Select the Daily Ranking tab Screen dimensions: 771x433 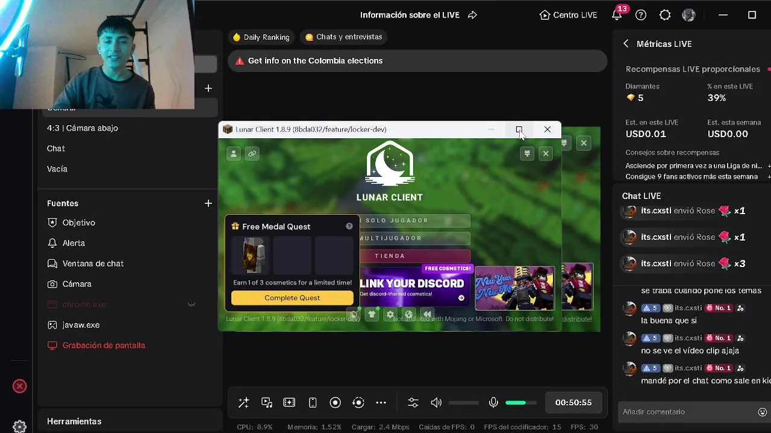[261, 37]
